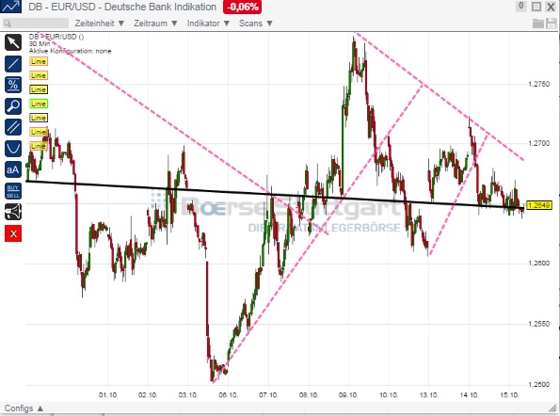Click the 30 Min timeframe text
Viewport: 560px width, 416px height.
(x=40, y=44)
